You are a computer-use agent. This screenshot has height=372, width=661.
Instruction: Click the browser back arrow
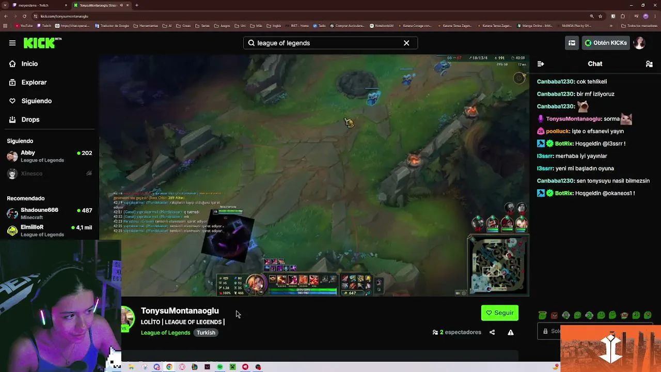pos(6,16)
